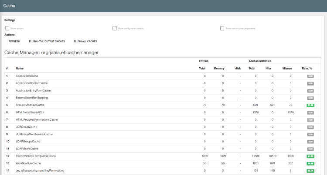This screenshot has width=327, height=175.
Task: Toggle Show size in bytes (expensive) option
Action: pyautogui.click(x=222, y=28)
